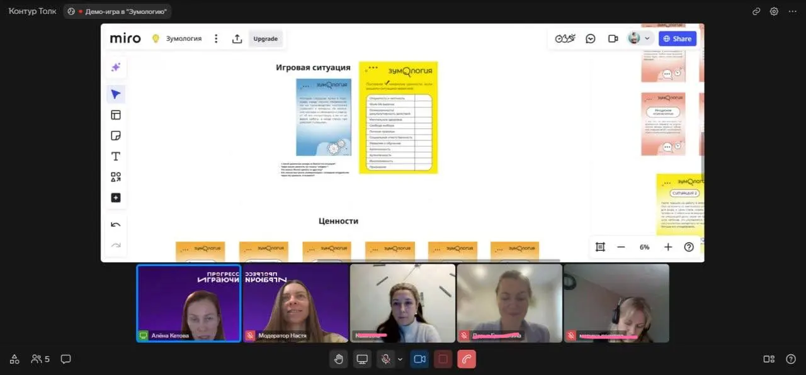Zoom out on the Miro board
Screen dimensions: 806x375
[x=621, y=247]
